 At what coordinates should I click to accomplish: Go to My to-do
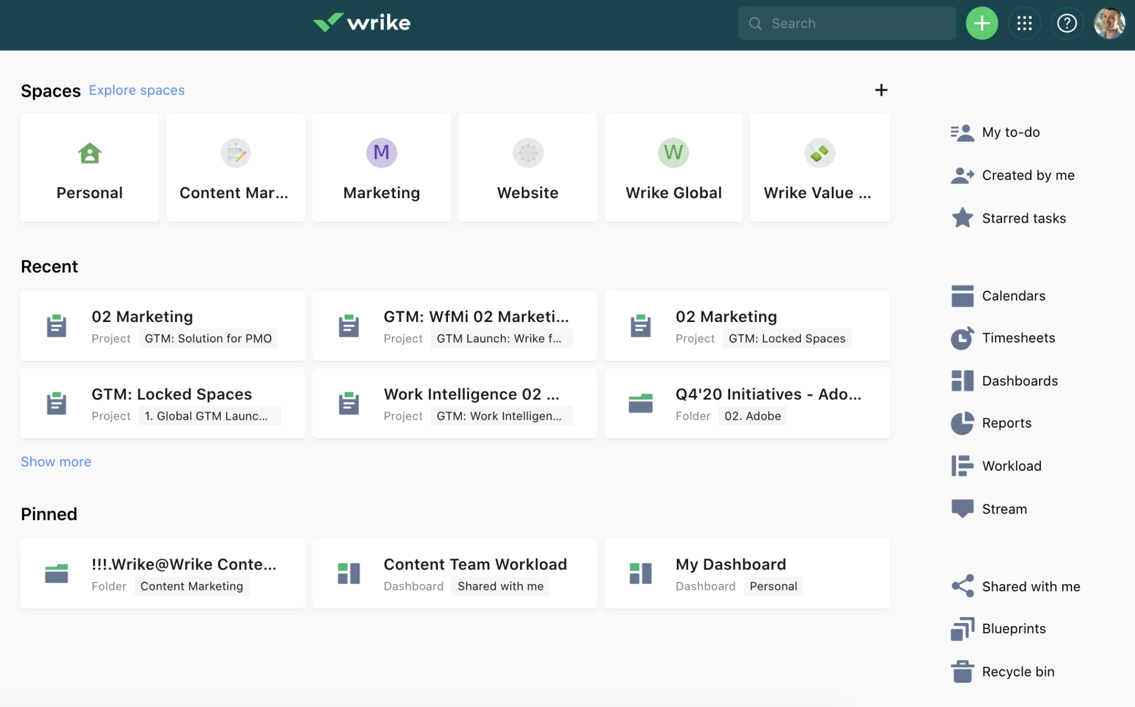click(x=1011, y=132)
